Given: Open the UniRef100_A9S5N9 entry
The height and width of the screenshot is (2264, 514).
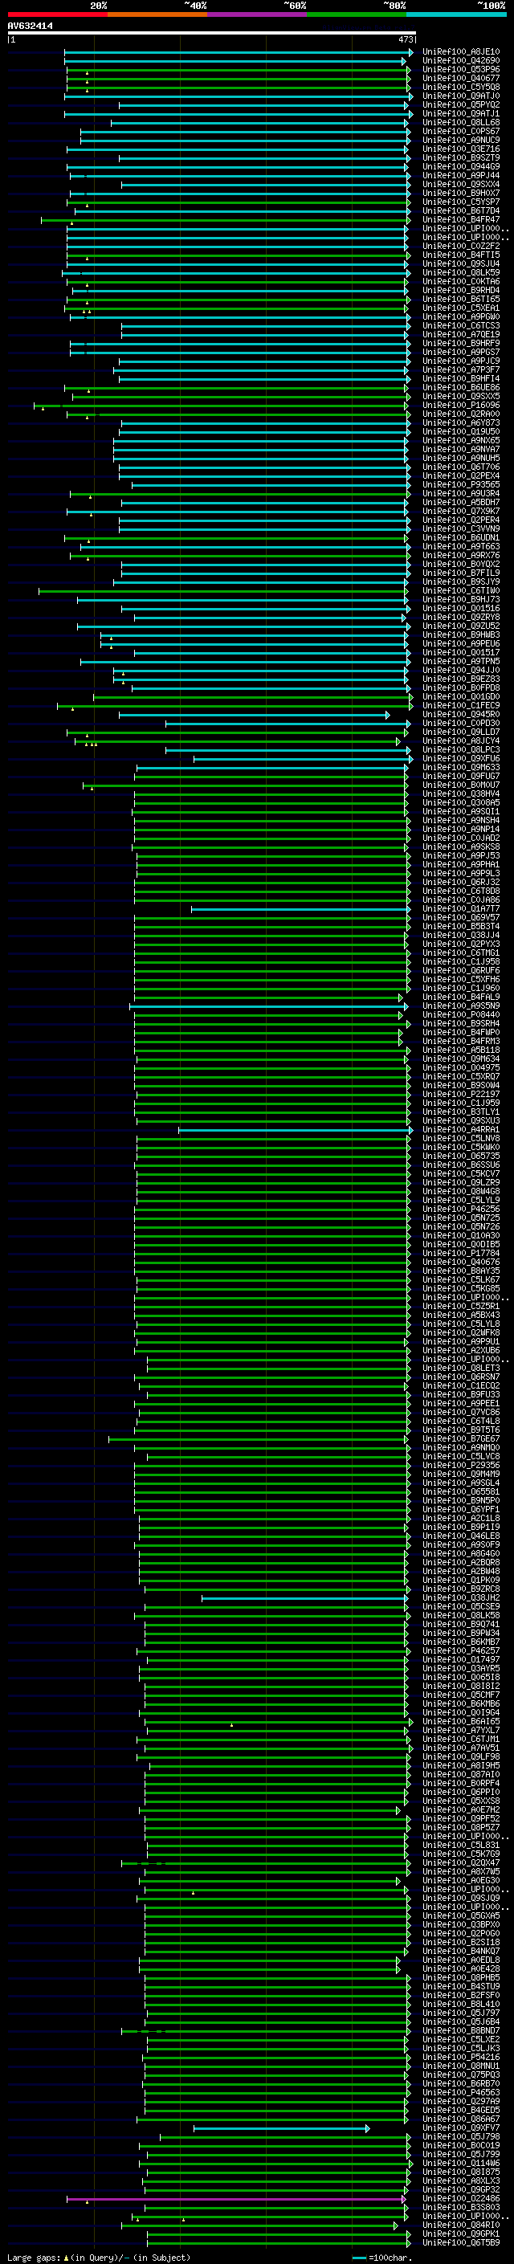Looking at the screenshot, I should click(461, 1006).
